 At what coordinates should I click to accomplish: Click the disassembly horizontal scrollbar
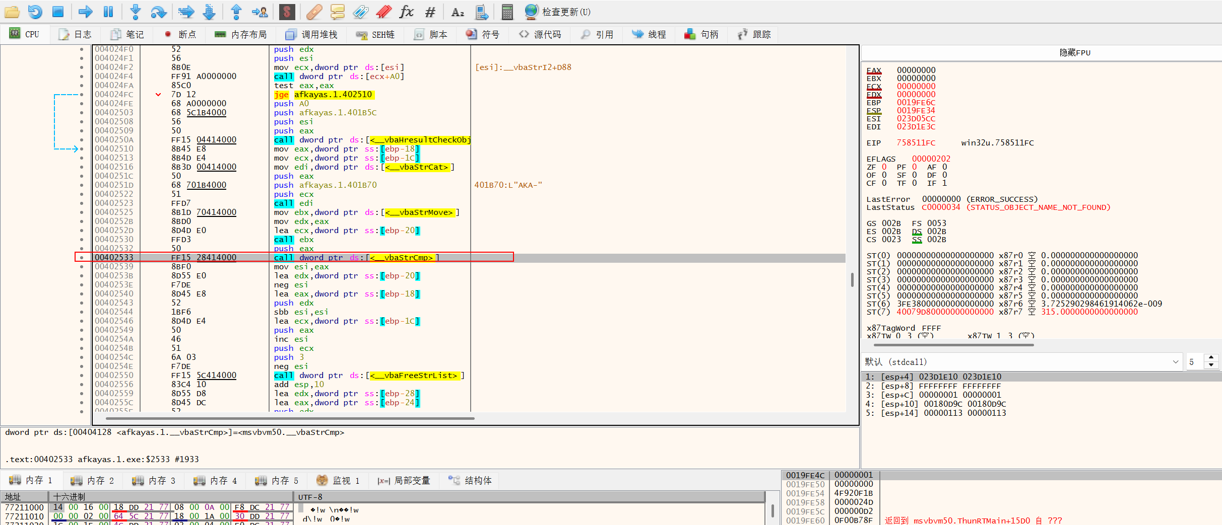coord(290,418)
